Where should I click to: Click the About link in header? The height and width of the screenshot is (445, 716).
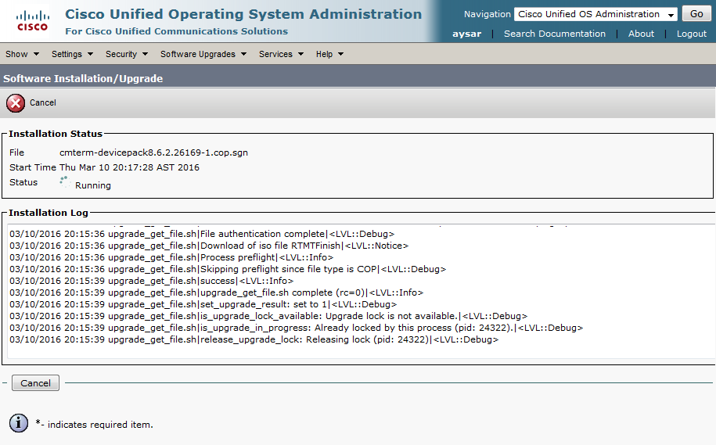click(x=641, y=34)
